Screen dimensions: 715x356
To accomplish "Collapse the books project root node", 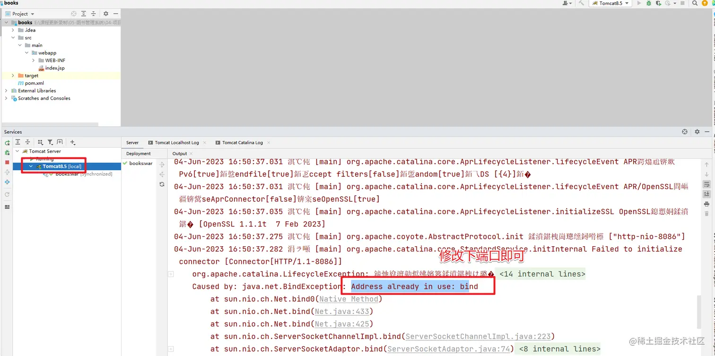I will [6, 22].
